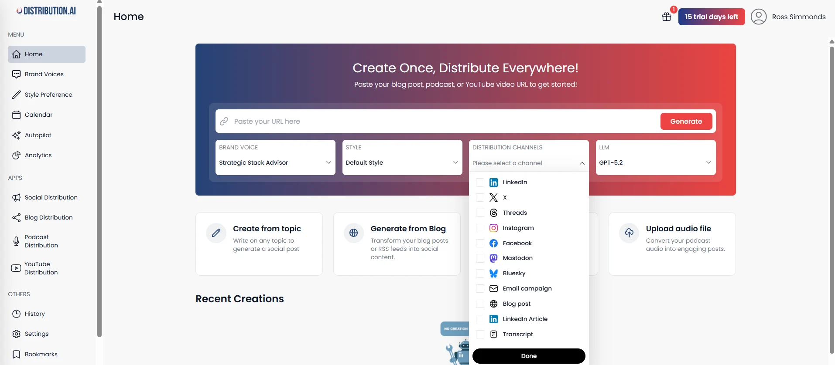Check the LinkedIn channel checkbox

coord(480,182)
